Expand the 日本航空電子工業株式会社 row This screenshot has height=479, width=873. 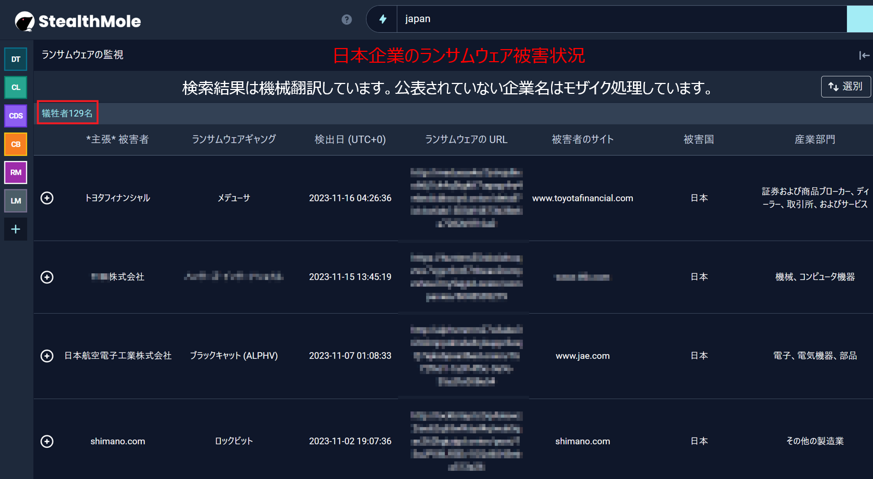tap(47, 356)
